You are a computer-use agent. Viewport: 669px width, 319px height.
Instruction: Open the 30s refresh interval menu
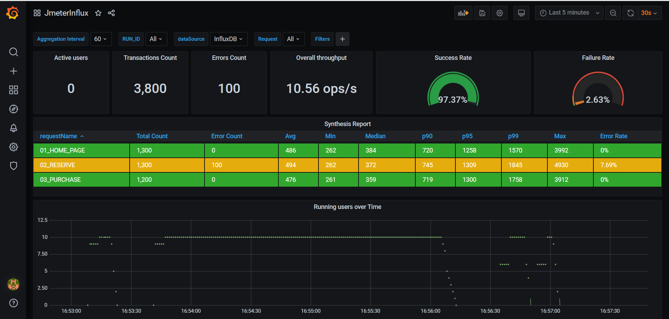pyautogui.click(x=649, y=13)
